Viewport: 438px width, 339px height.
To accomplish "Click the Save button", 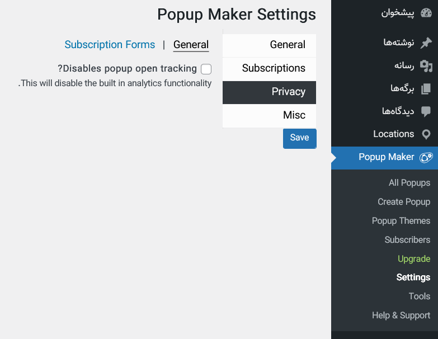I will [299, 139].
